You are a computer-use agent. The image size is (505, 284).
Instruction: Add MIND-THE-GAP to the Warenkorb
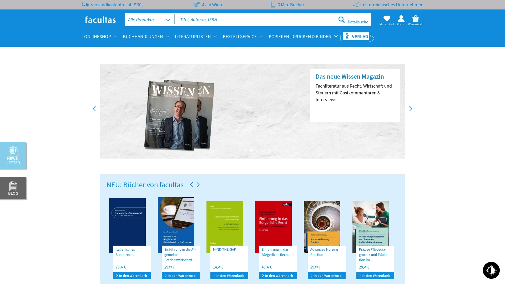point(229,276)
